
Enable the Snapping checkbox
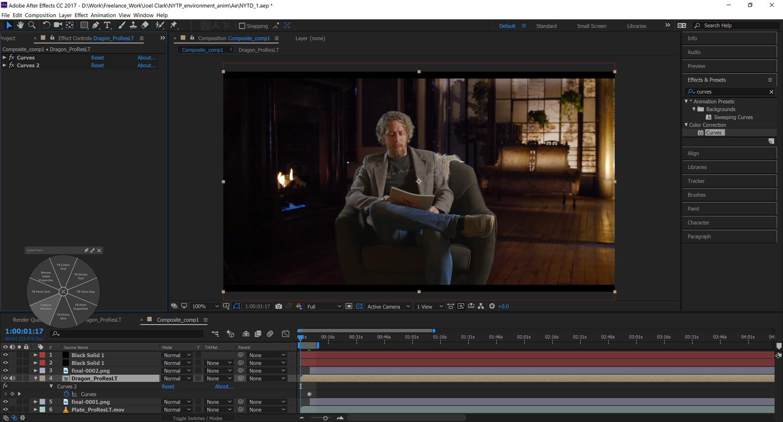pyautogui.click(x=242, y=26)
